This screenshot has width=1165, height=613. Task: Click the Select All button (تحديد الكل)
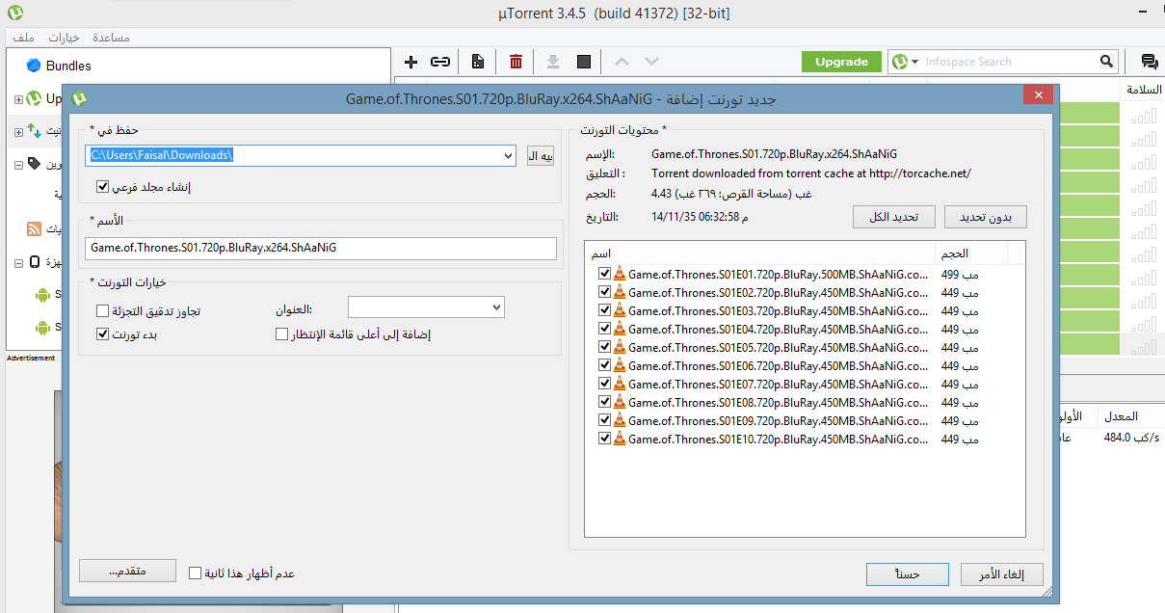(x=894, y=217)
